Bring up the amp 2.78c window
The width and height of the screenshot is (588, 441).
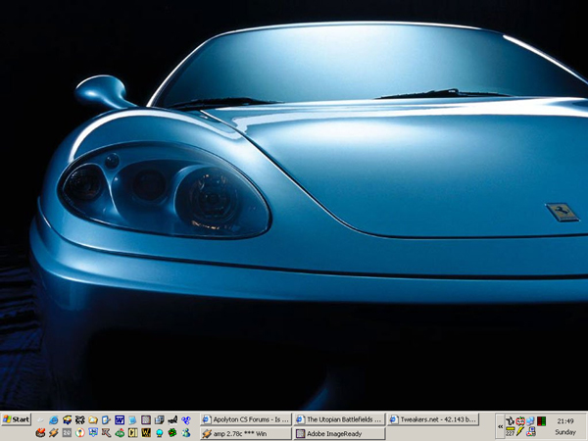coord(245,432)
